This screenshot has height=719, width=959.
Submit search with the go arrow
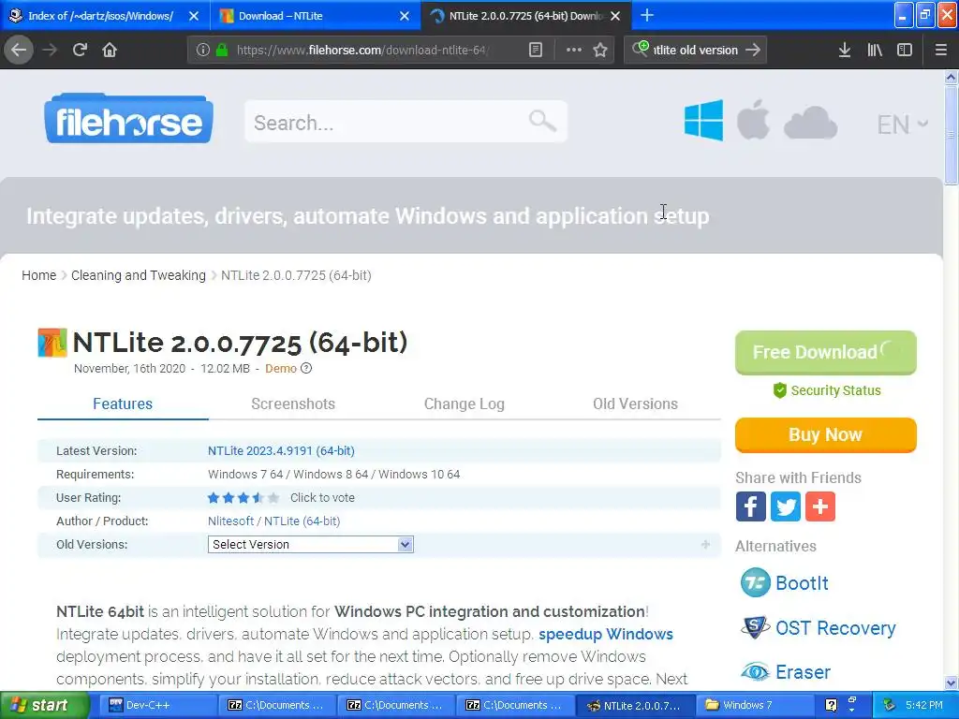pyautogui.click(x=753, y=51)
